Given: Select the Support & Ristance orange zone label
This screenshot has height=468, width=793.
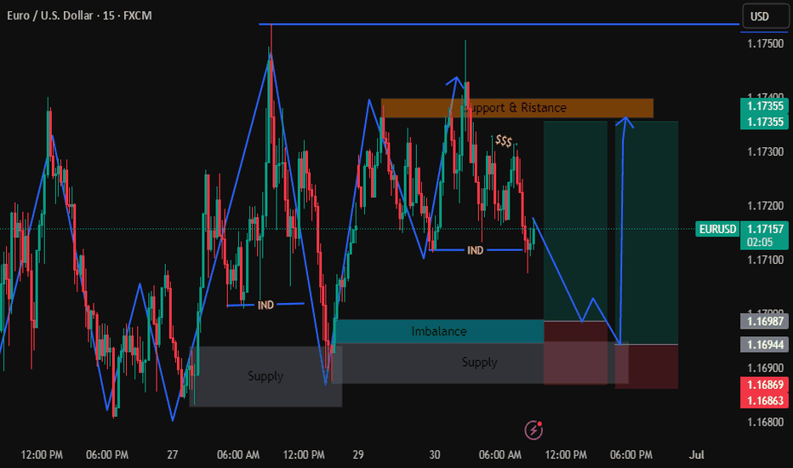Looking at the screenshot, I should click(x=515, y=108).
